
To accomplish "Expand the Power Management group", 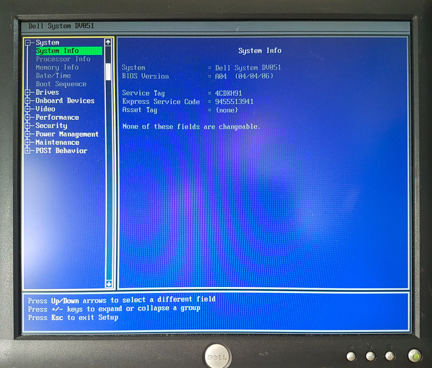I will coord(28,134).
